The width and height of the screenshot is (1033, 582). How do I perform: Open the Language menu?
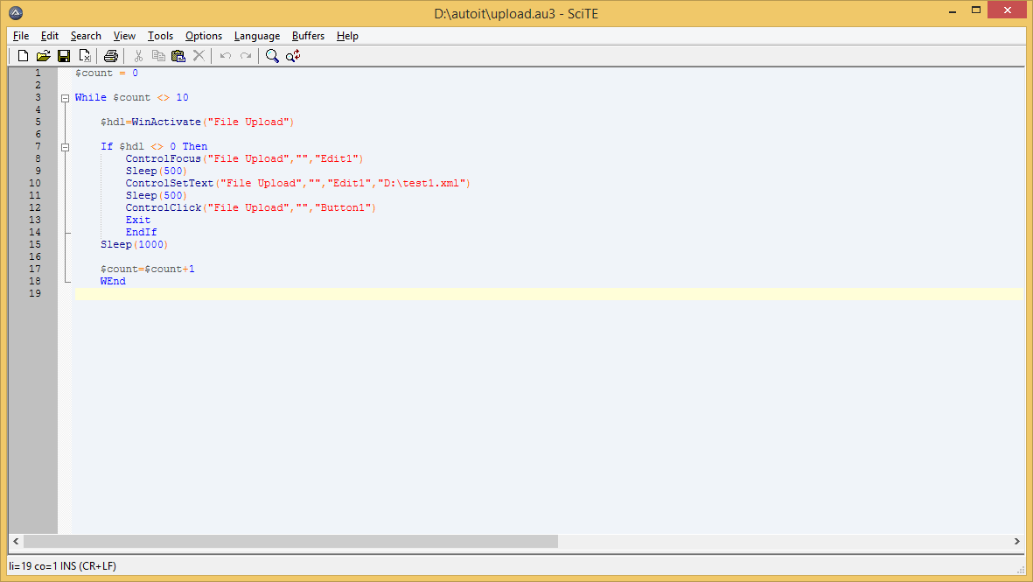point(256,36)
